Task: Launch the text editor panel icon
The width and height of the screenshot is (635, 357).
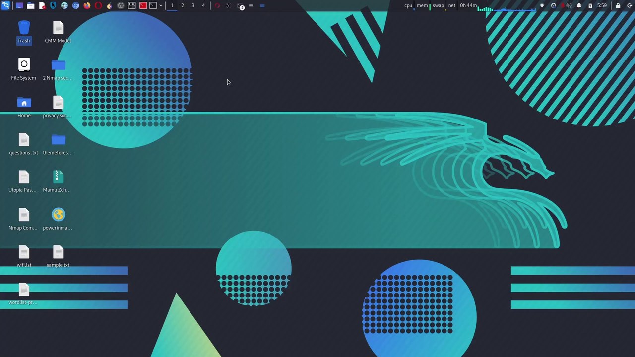Action: [x=42, y=6]
